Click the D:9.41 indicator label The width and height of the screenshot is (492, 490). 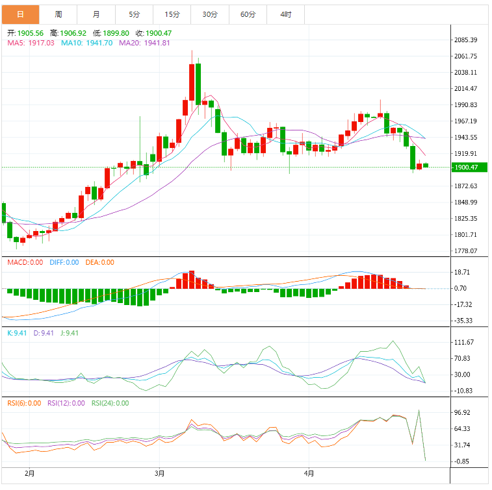click(44, 333)
